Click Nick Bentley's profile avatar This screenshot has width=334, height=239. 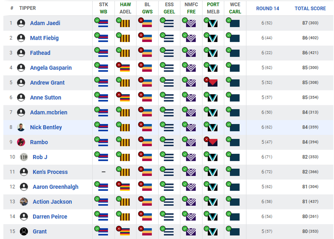pos(21,127)
